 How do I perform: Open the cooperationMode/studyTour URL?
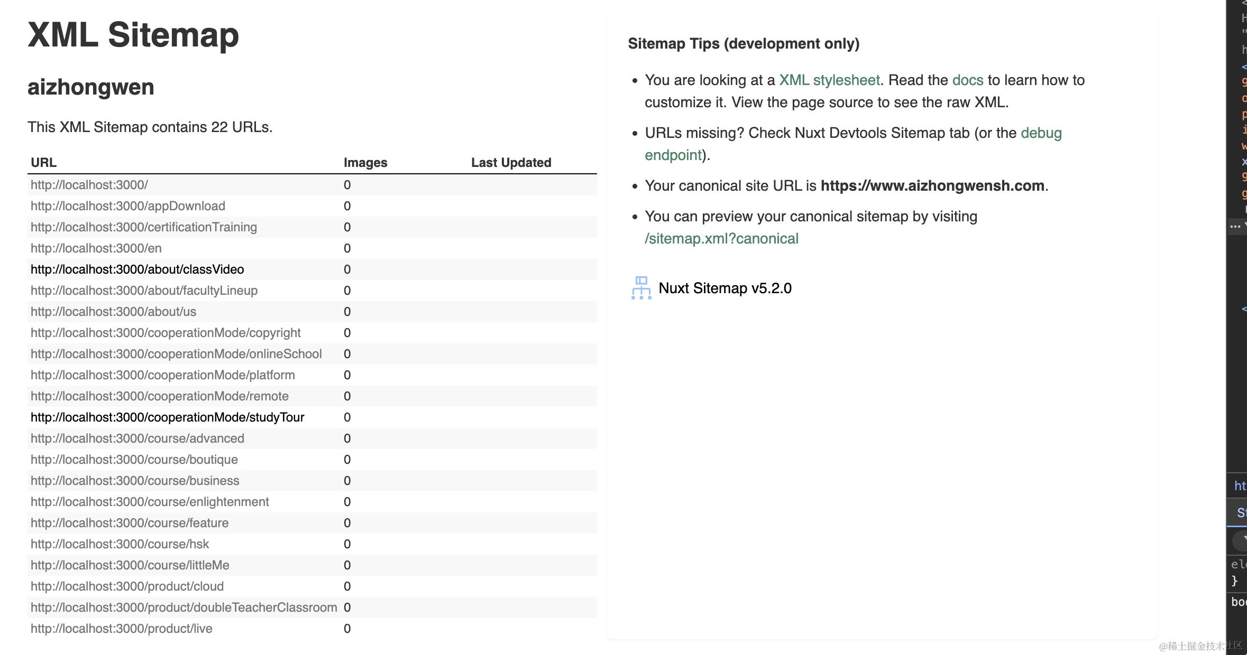(x=167, y=417)
